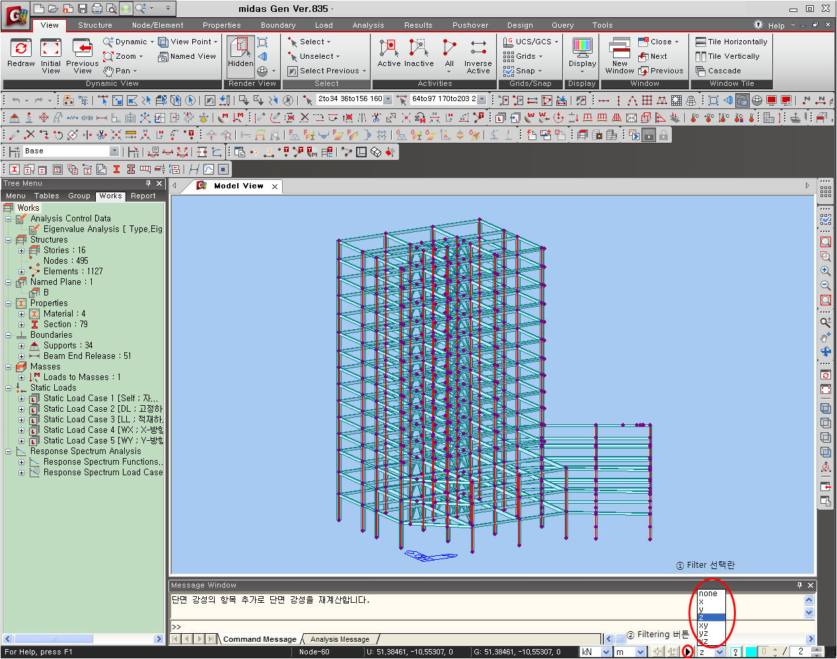Switch to the Analysis Message tab

tap(340, 639)
